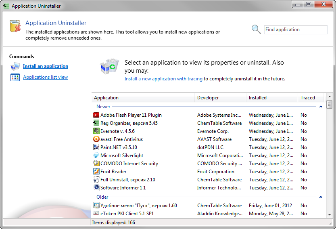Collapse the Older group
This screenshot has width=336, height=229.
[321, 197]
